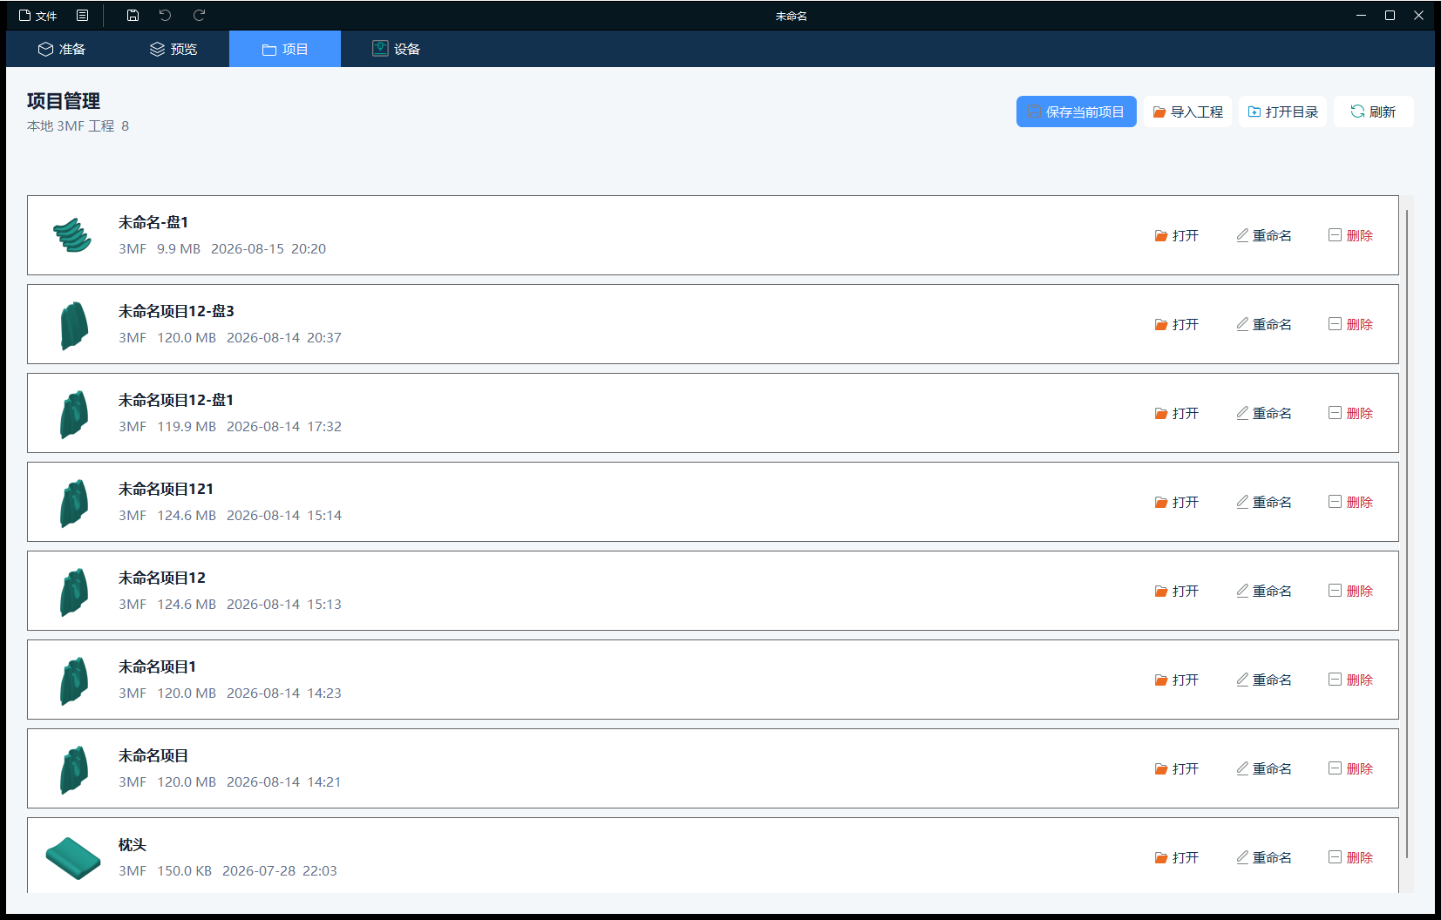Click the 刷新 refresh button
The width and height of the screenshot is (1441, 920).
[1374, 112]
